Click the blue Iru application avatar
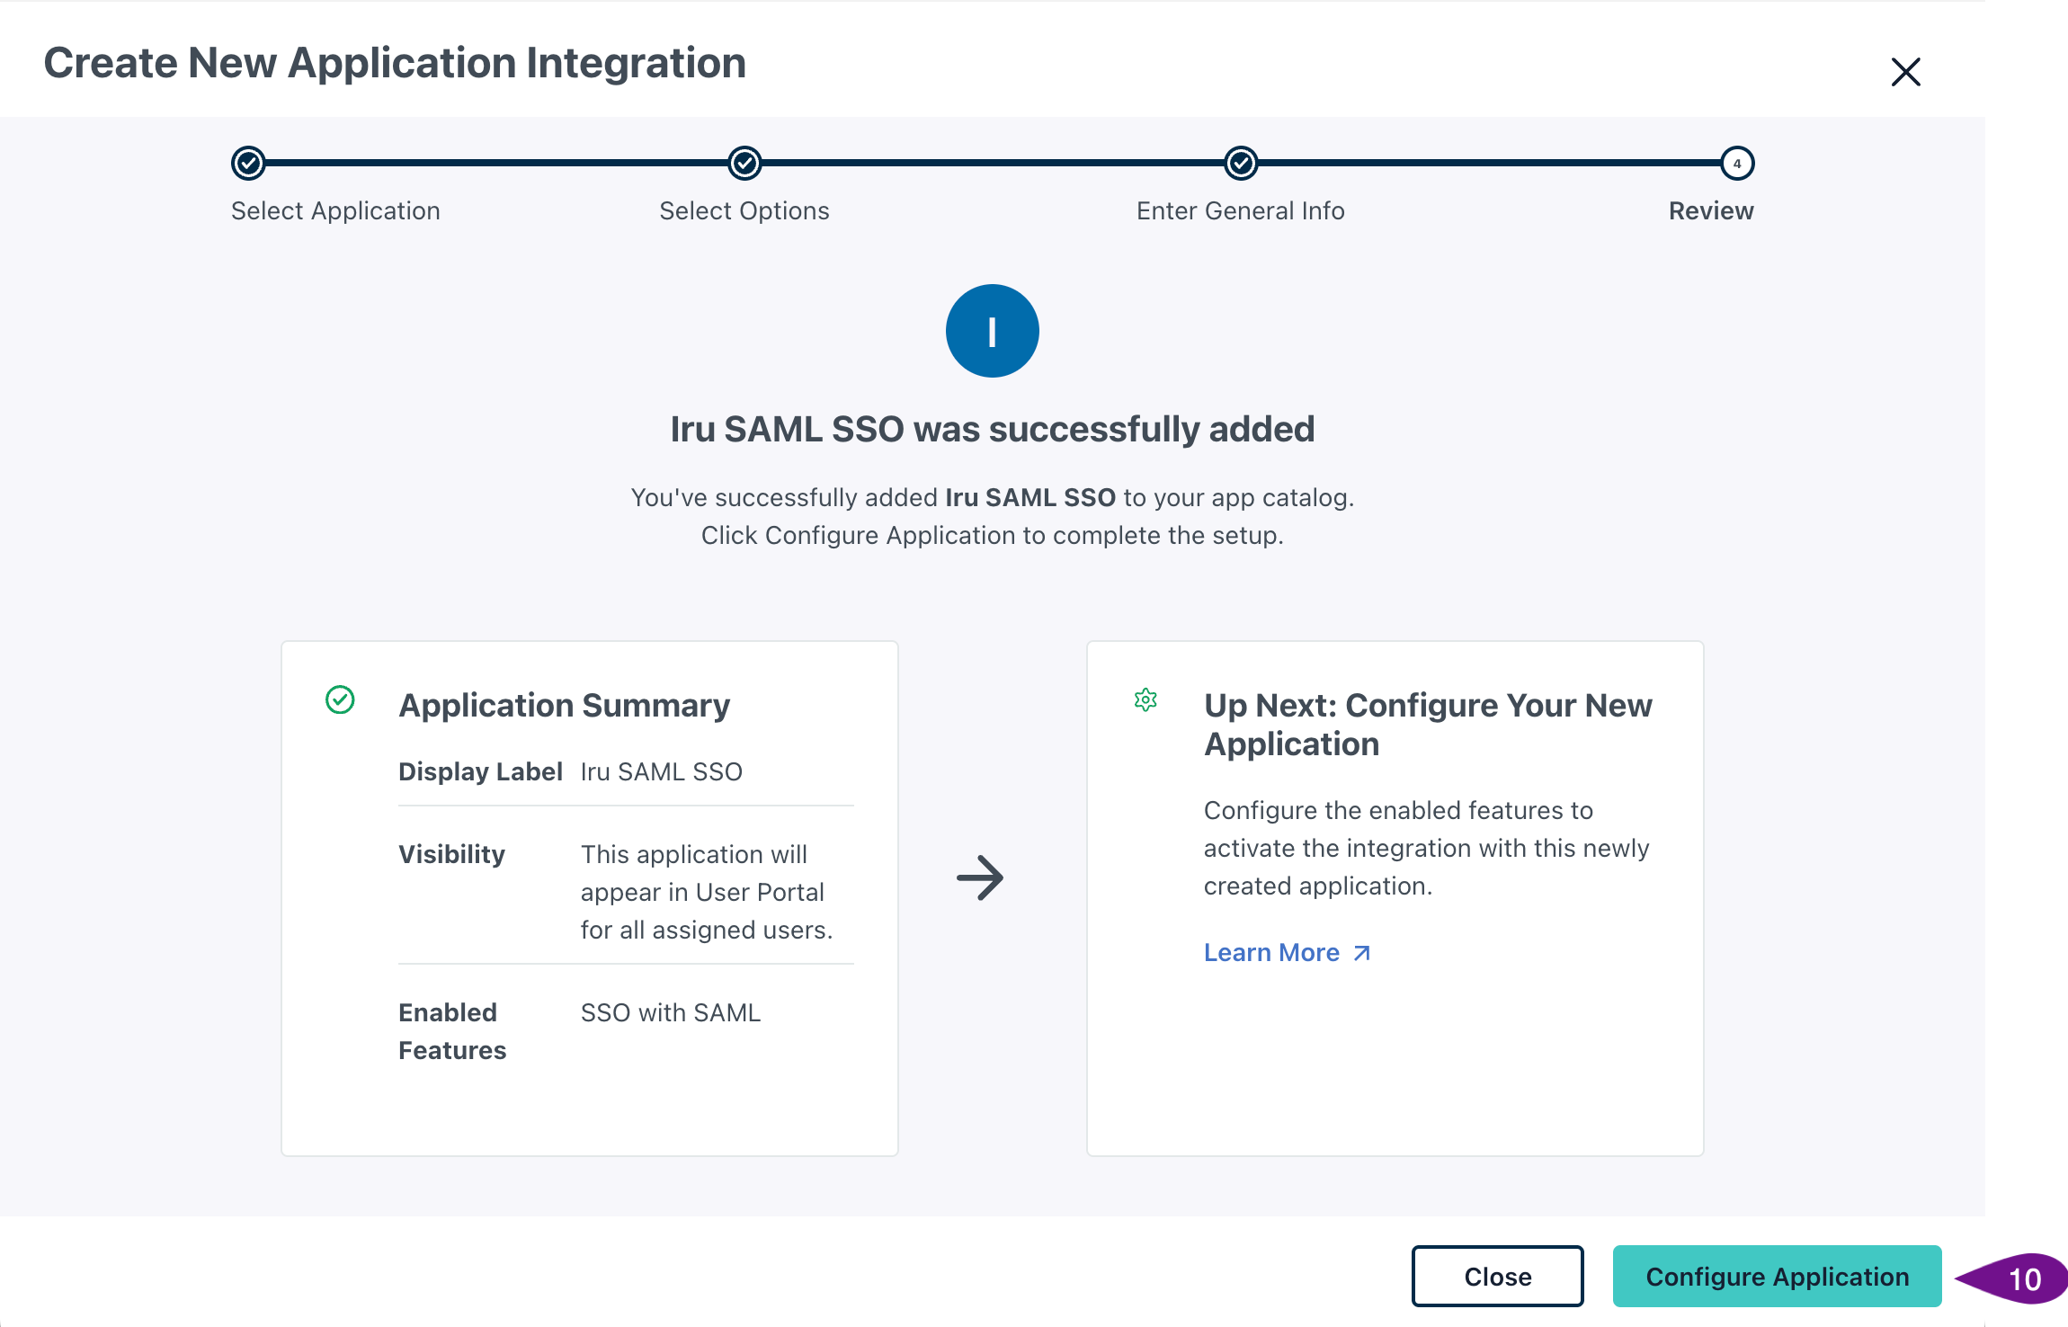The width and height of the screenshot is (2068, 1327). click(x=993, y=331)
